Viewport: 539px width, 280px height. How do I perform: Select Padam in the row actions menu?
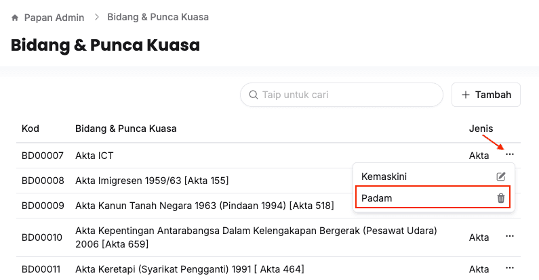pos(377,198)
